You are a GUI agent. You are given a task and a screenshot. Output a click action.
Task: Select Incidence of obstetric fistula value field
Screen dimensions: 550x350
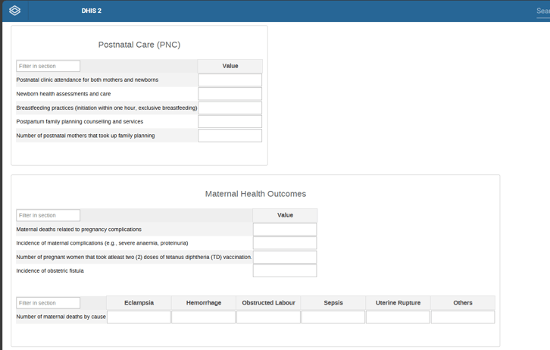tap(285, 270)
